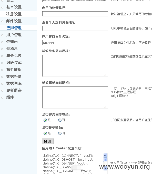Click the url,主题地址 hint text

pyautogui.click(x=120, y=96)
